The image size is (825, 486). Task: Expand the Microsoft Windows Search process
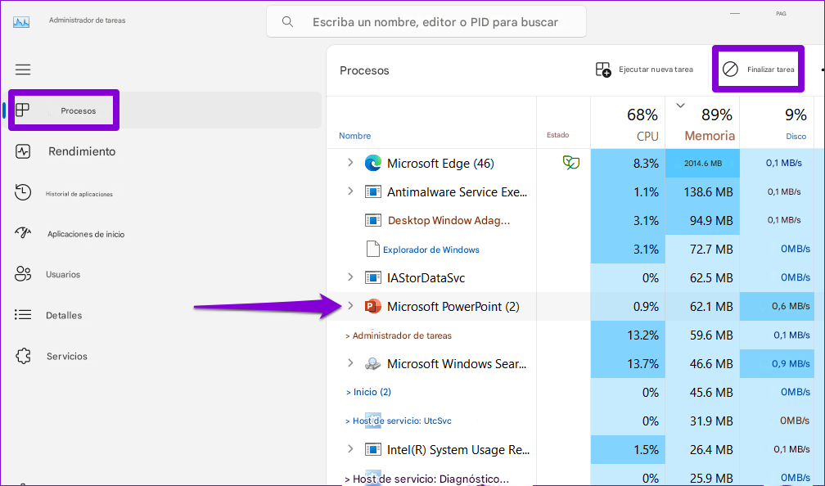[350, 363]
